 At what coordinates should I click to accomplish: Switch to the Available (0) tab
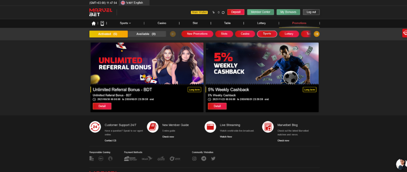coord(147,34)
